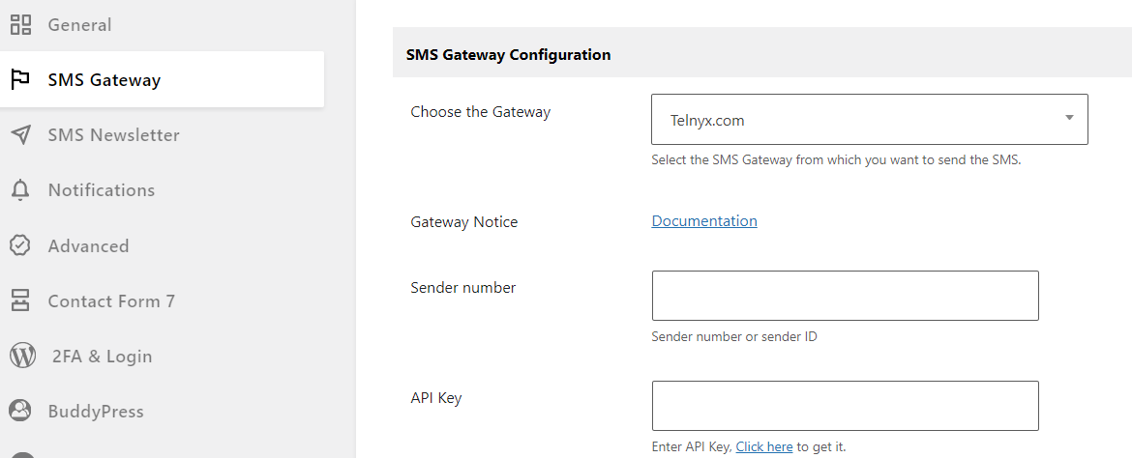Click the SMS Gateway flag icon
Image resolution: width=1132 pixels, height=458 pixels.
coord(20,79)
